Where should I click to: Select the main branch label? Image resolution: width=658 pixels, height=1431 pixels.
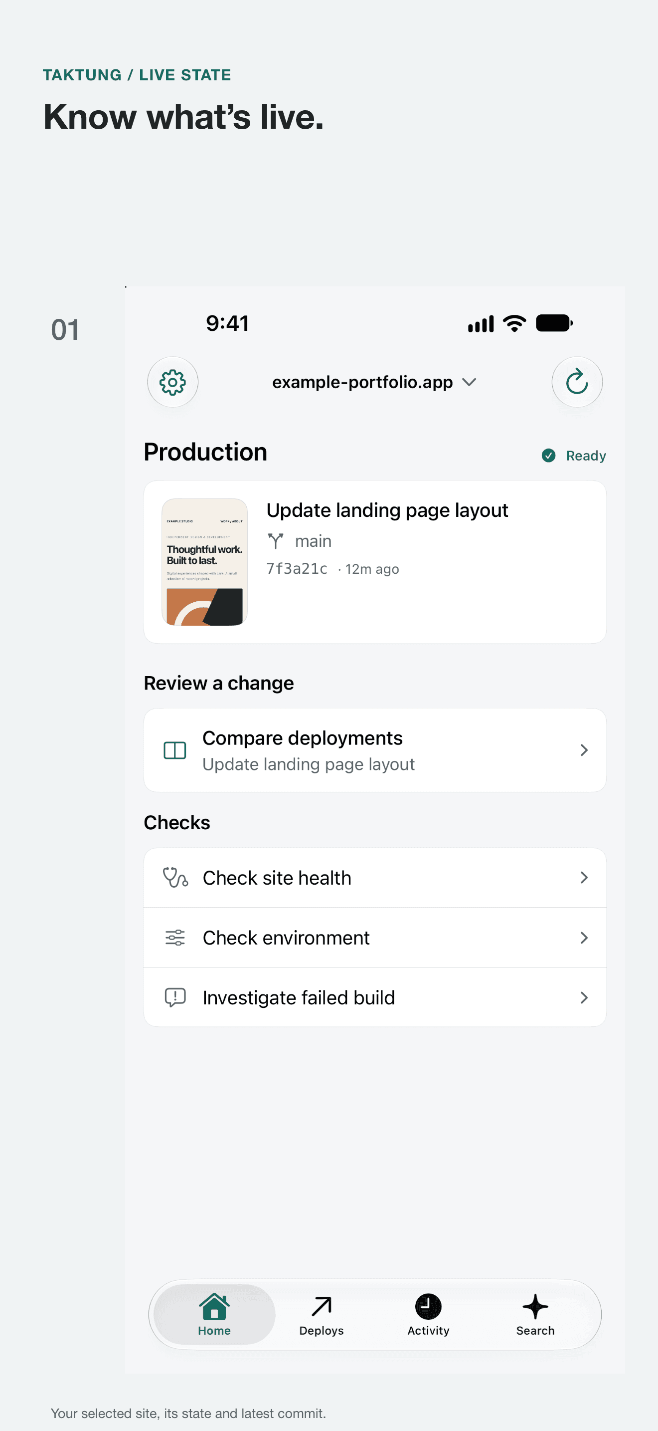(x=314, y=541)
